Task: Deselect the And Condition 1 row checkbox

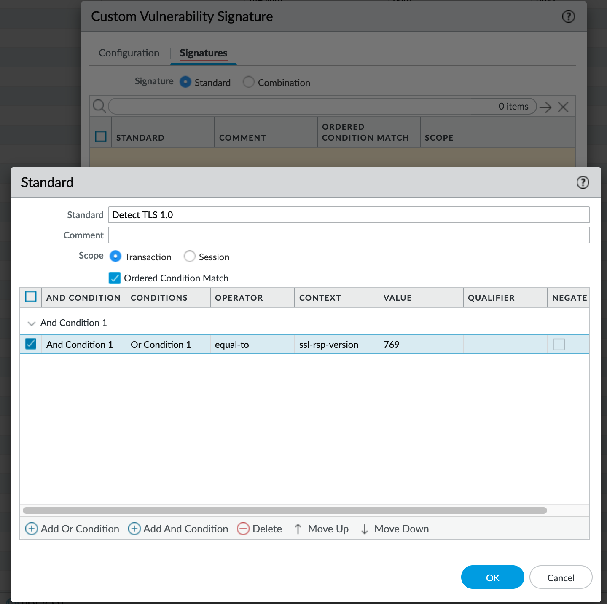Action: [x=31, y=344]
